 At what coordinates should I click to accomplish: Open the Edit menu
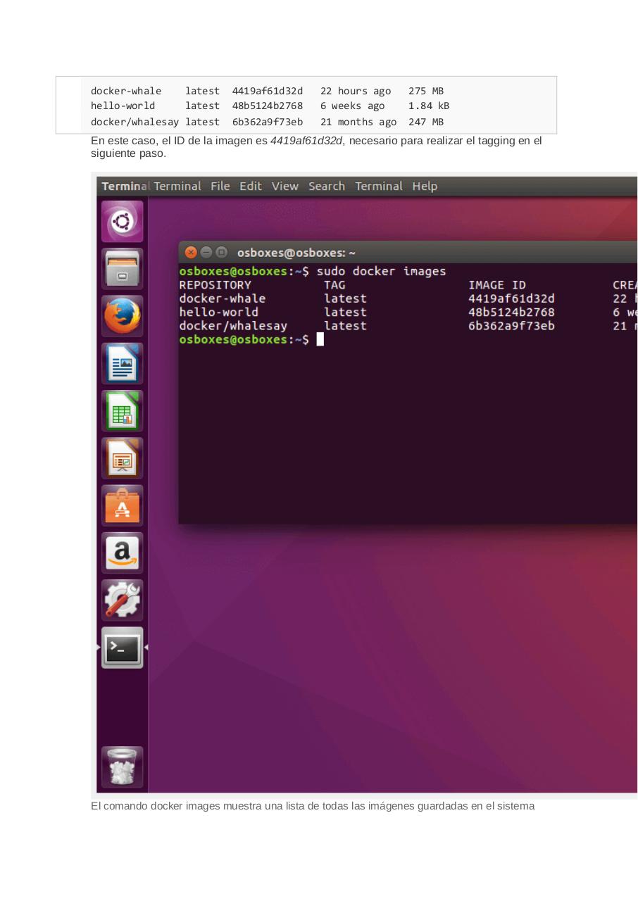click(x=251, y=186)
